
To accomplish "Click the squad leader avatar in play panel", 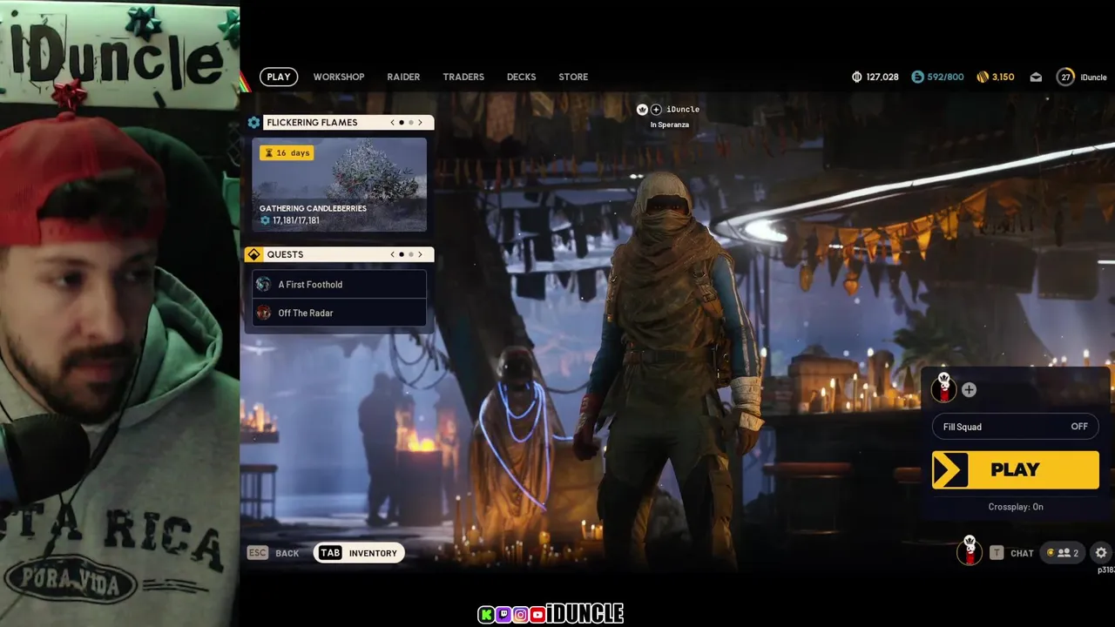I will 944,388.
